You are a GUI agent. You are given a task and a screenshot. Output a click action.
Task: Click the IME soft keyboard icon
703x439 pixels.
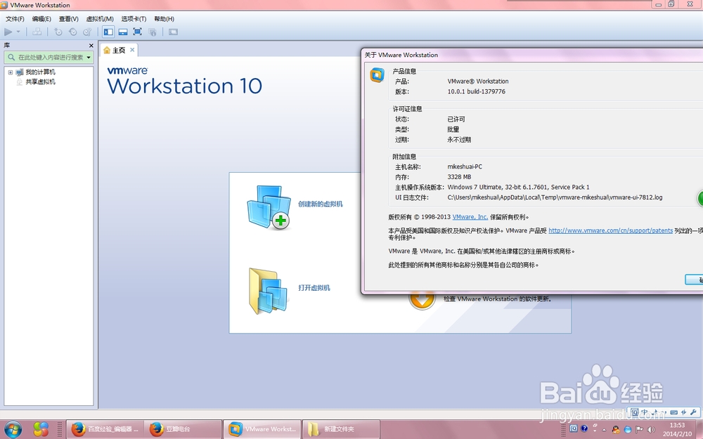[x=674, y=412]
